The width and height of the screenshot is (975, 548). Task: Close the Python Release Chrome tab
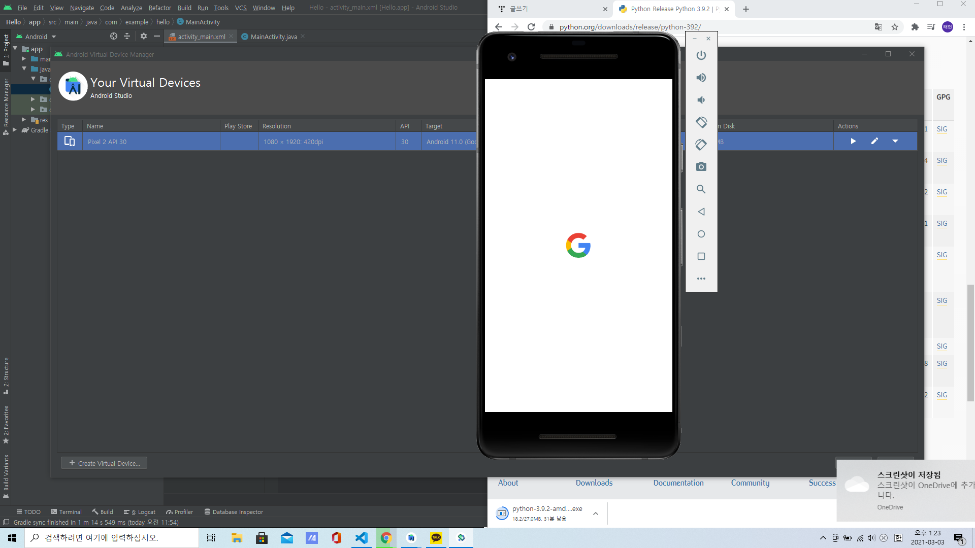pos(727,9)
